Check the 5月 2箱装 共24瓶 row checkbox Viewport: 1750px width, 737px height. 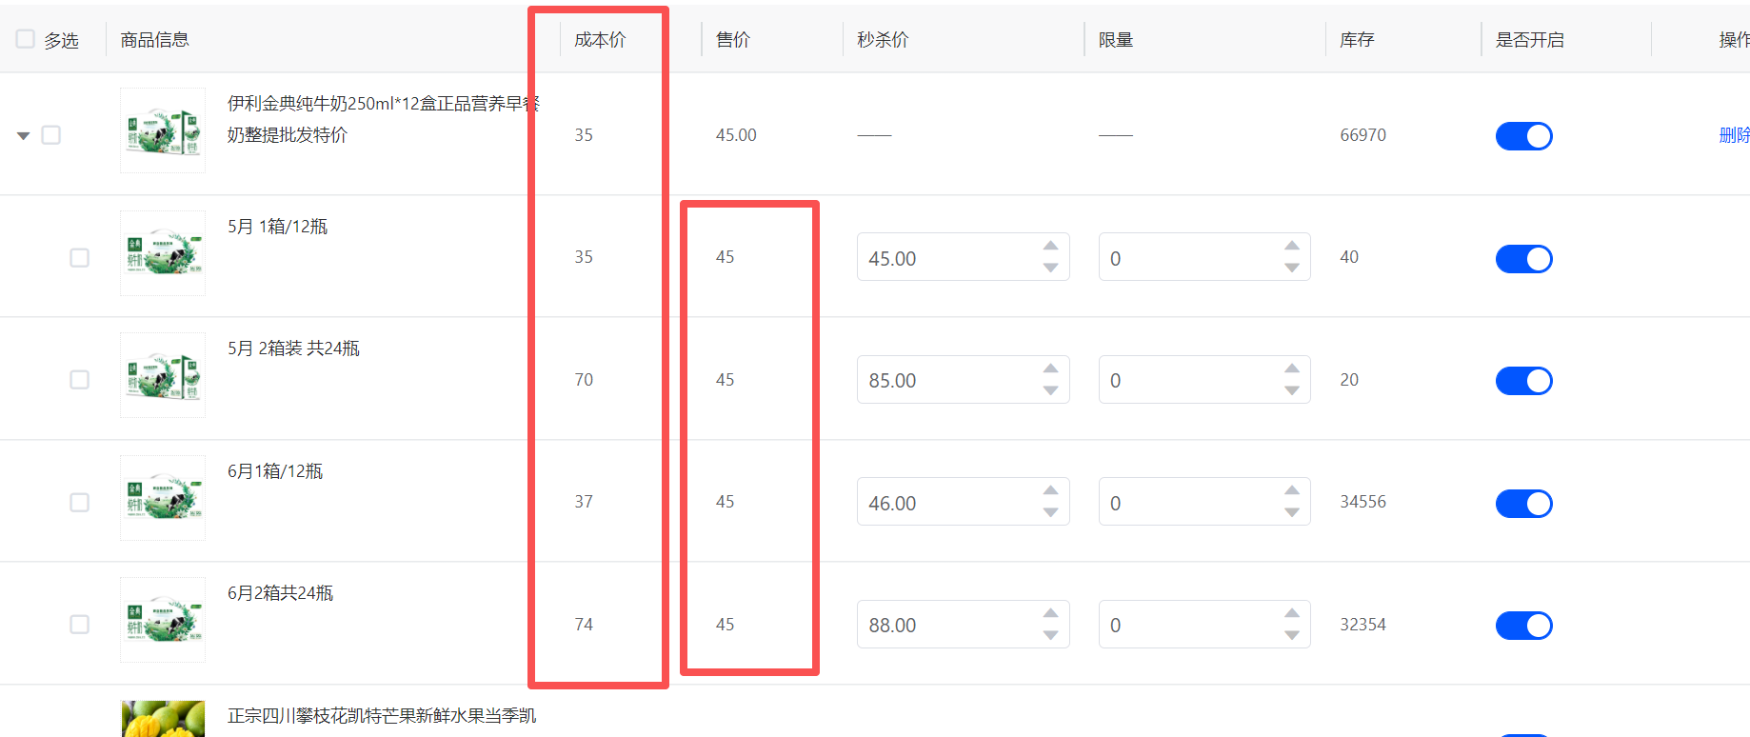(80, 380)
